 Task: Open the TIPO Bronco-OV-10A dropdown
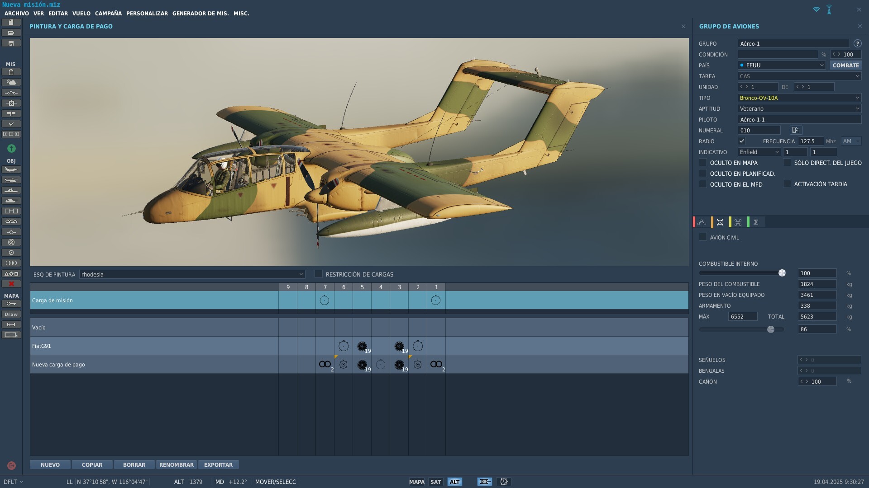799,98
